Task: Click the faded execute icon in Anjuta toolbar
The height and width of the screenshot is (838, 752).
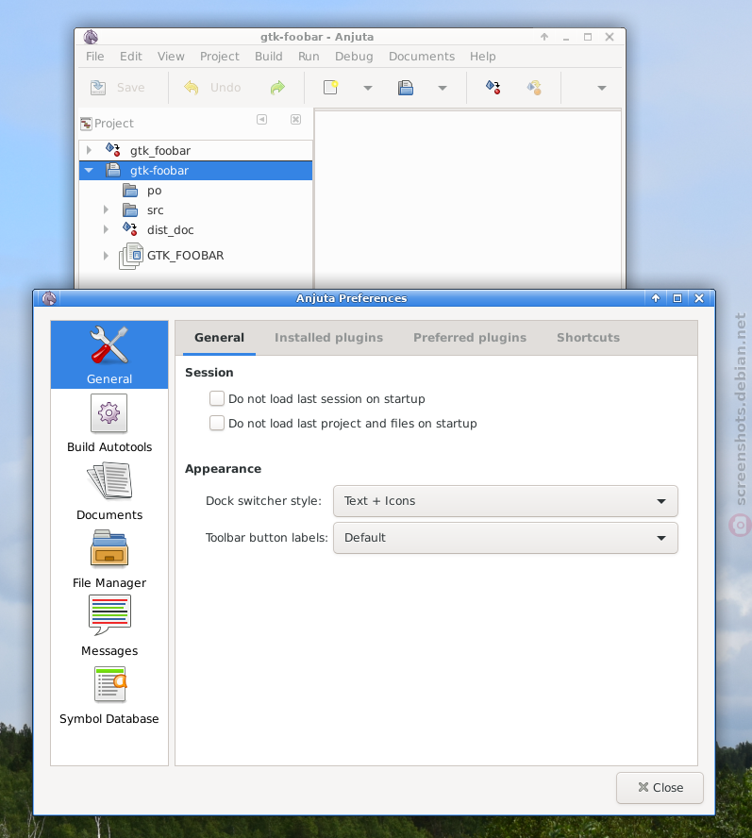Action: point(534,87)
